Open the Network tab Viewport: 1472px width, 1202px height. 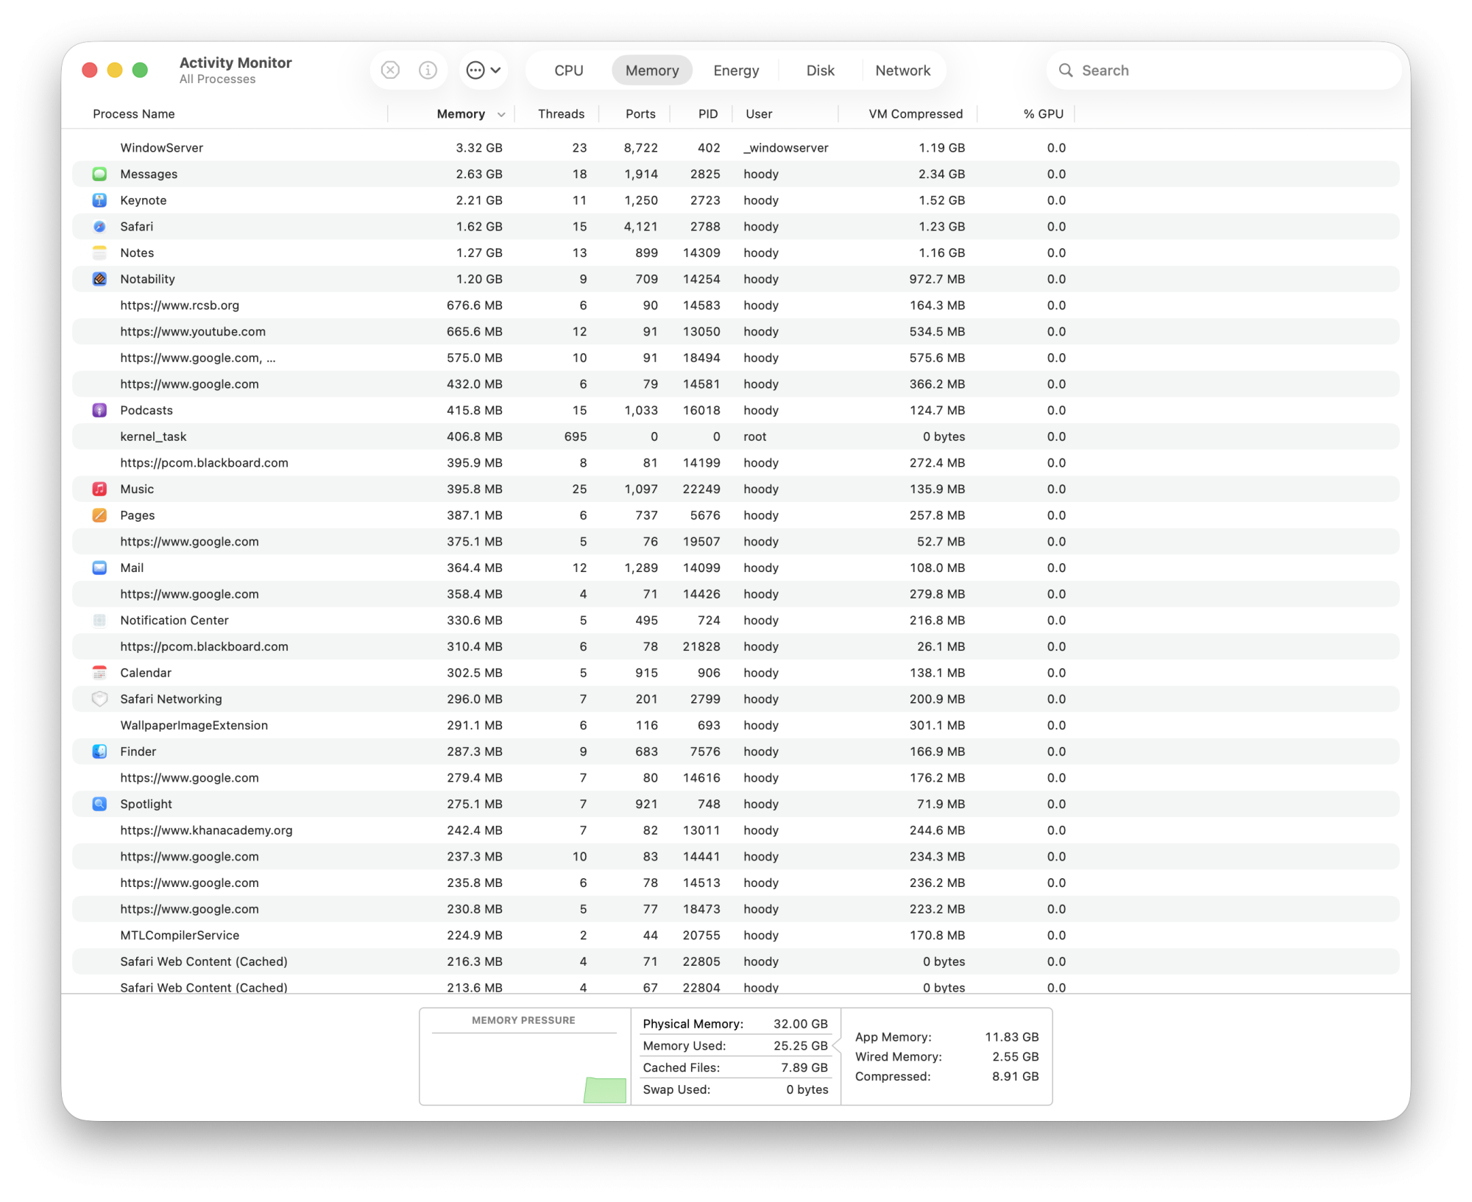coord(902,70)
